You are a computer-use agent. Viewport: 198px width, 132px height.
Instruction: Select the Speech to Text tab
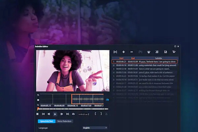[x=47, y=121]
